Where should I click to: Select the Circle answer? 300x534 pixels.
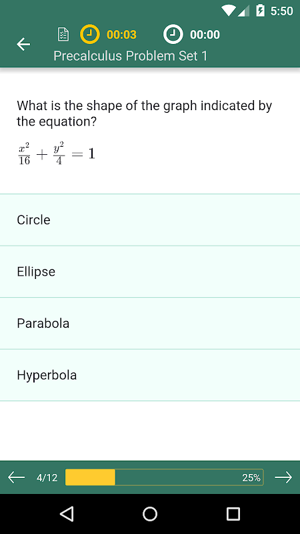click(150, 220)
